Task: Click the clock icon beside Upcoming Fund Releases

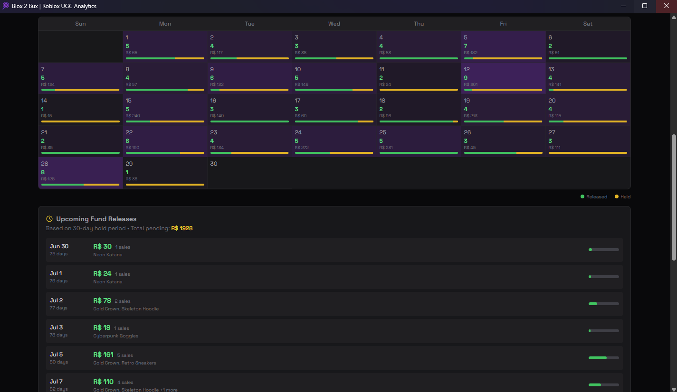Action: click(x=49, y=219)
